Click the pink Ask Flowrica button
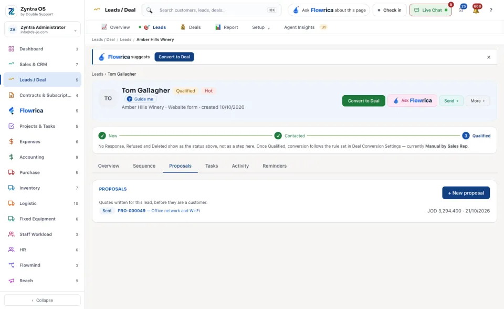The width and height of the screenshot is (504, 309). (413, 101)
